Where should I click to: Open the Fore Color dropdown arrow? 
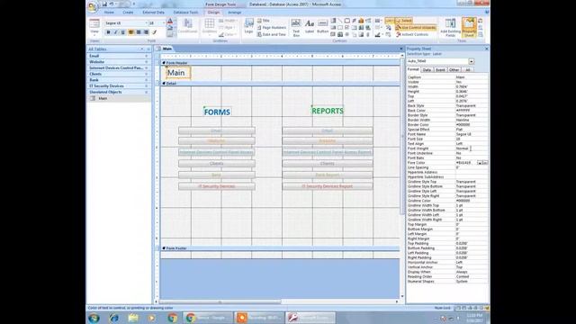click(480, 163)
